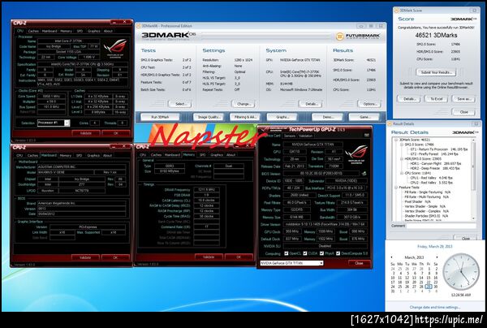Viewport: 487px width, 328px height.
Task: Click To Excel in 3DMark Score window
Action: 436,99
